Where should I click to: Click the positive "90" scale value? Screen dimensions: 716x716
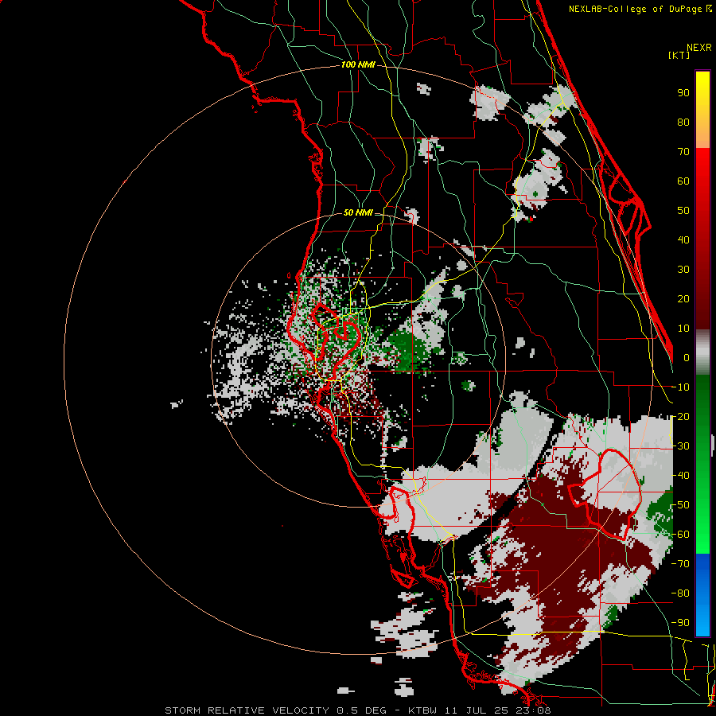tap(683, 93)
